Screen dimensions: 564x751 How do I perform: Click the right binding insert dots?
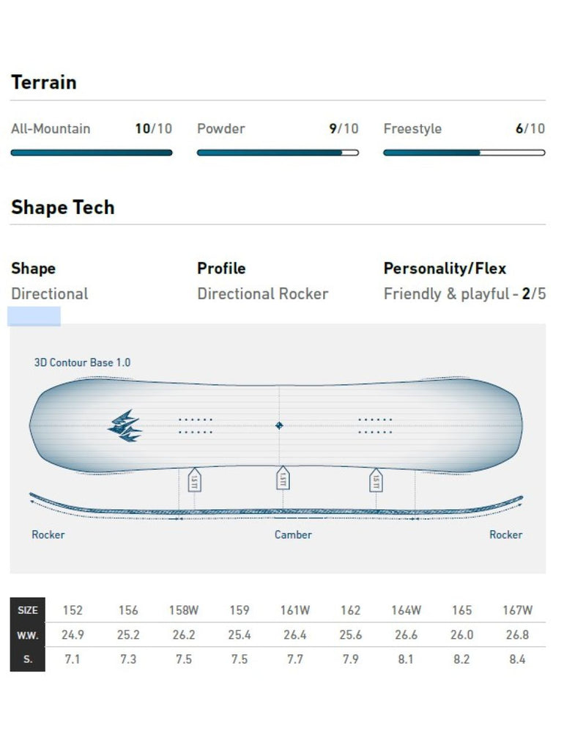pyautogui.click(x=375, y=426)
